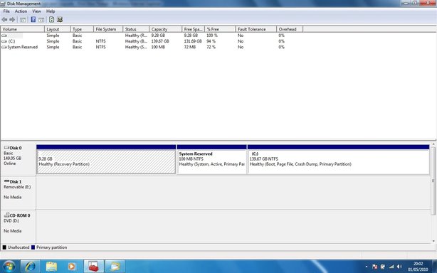Open the Windows Start menu orb
437x273 pixels.
[9, 267]
